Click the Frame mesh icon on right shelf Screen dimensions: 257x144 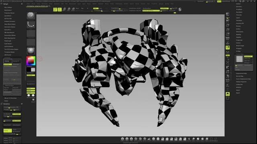pos(228,63)
